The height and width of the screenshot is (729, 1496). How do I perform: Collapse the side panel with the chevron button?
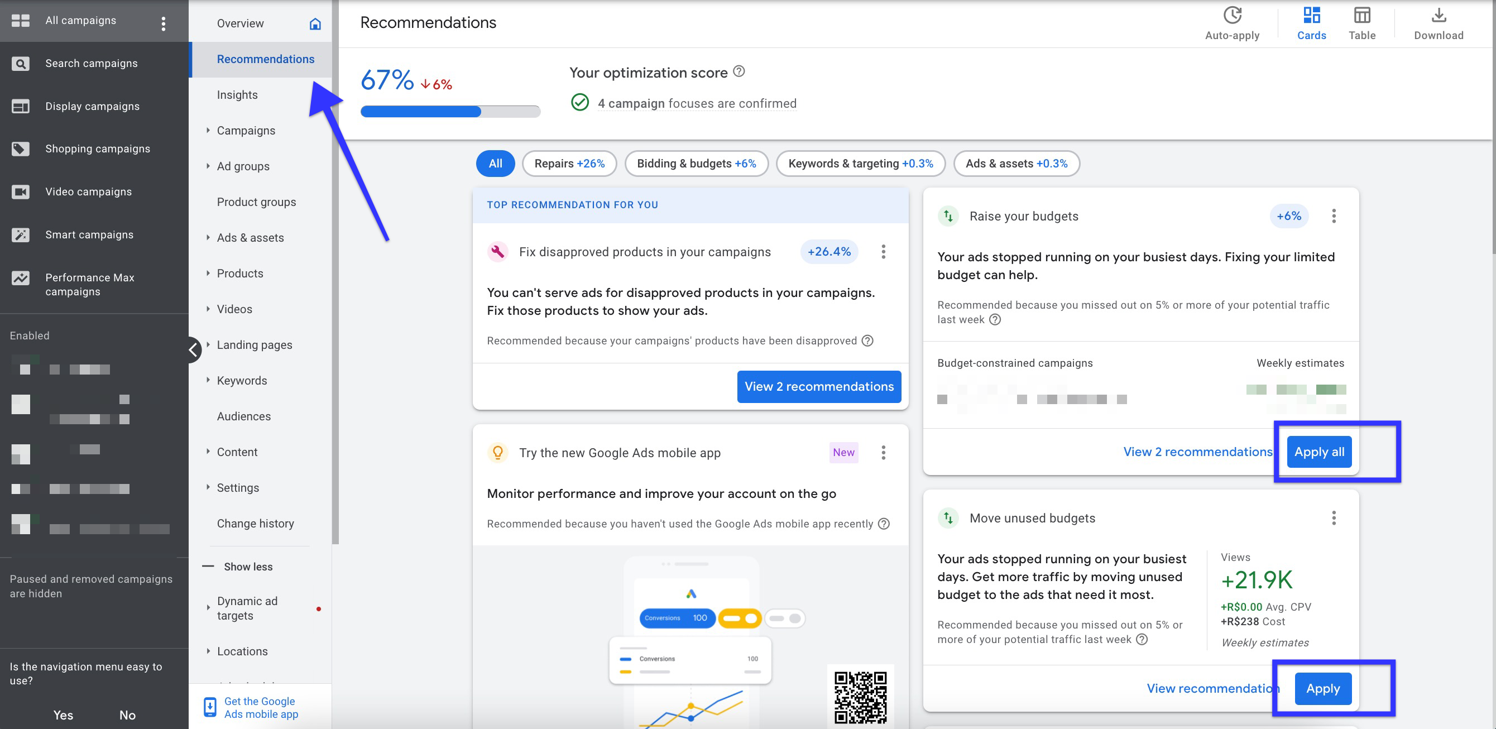pos(193,349)
